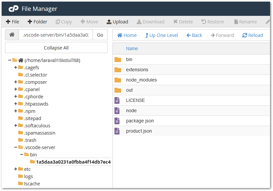Select .spamassassin folder in the tree
Screen dimensions: 273x191
(x=40, y=133)
